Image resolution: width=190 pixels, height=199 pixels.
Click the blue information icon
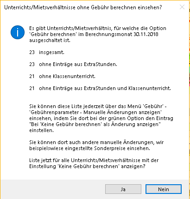18,32
